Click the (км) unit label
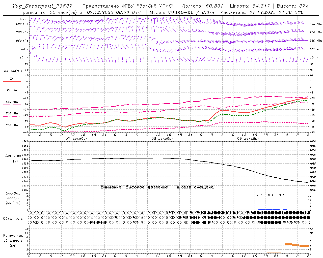 pyautogui.click(x=13, y=245)
